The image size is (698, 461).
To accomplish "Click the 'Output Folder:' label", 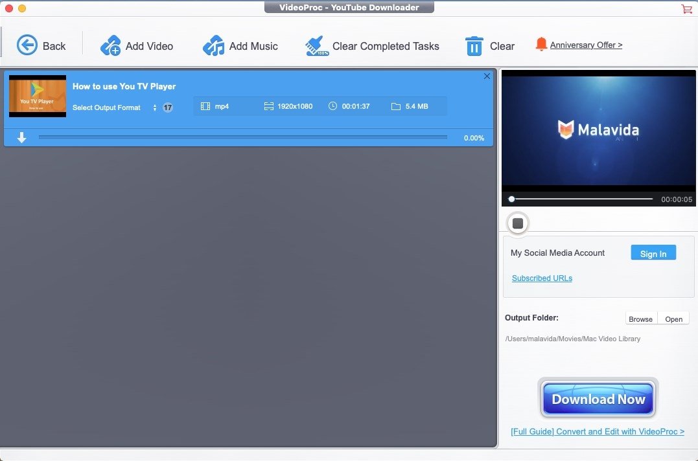I will point(531,318).
